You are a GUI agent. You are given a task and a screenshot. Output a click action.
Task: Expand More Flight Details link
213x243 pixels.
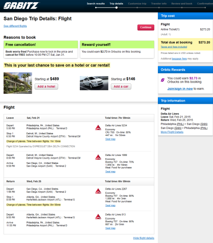(x=172, y=132)
